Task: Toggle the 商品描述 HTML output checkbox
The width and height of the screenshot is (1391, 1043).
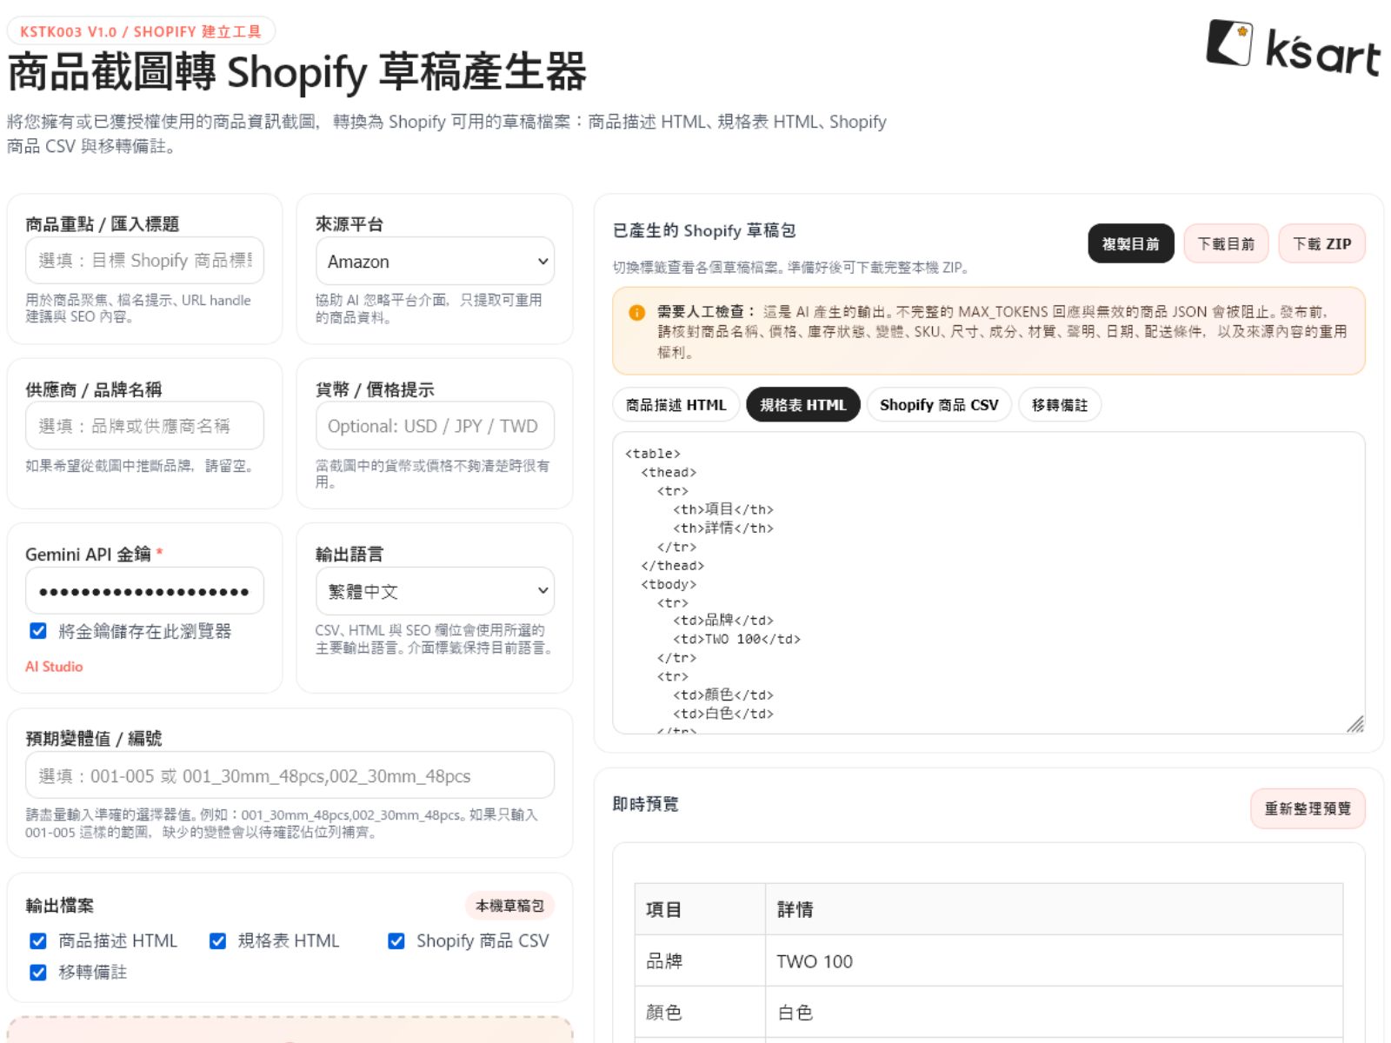Action: click(x=38, y=940)
